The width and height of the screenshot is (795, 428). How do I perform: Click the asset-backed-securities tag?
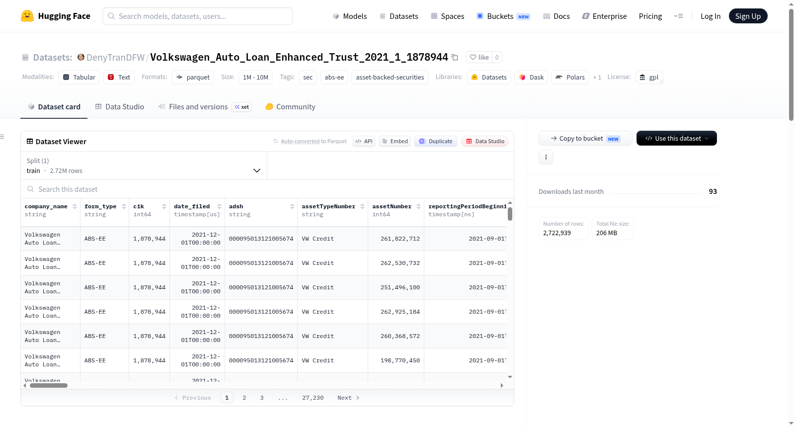pos(390,77)
